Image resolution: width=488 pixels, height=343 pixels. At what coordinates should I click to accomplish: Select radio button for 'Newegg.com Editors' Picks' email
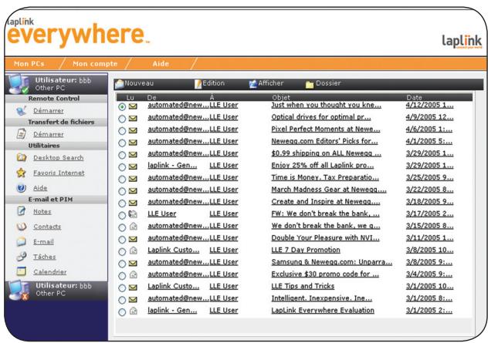click(x=122, y=143)
